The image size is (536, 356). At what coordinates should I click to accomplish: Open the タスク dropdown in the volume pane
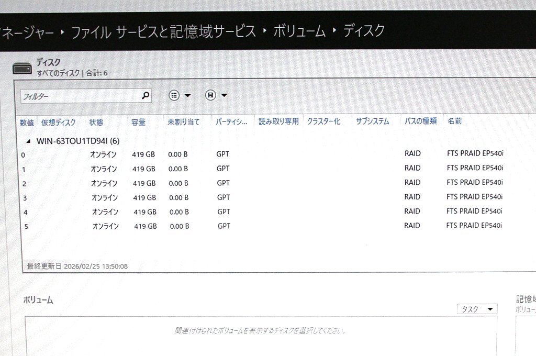(x=477, y=309)
